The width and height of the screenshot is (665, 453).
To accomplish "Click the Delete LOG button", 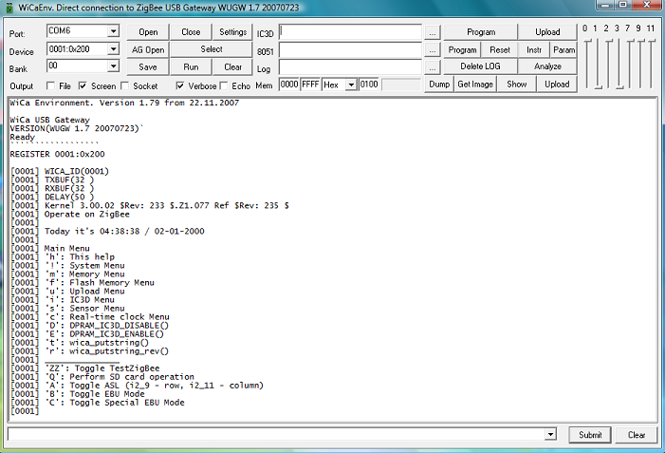I will 481,66.
